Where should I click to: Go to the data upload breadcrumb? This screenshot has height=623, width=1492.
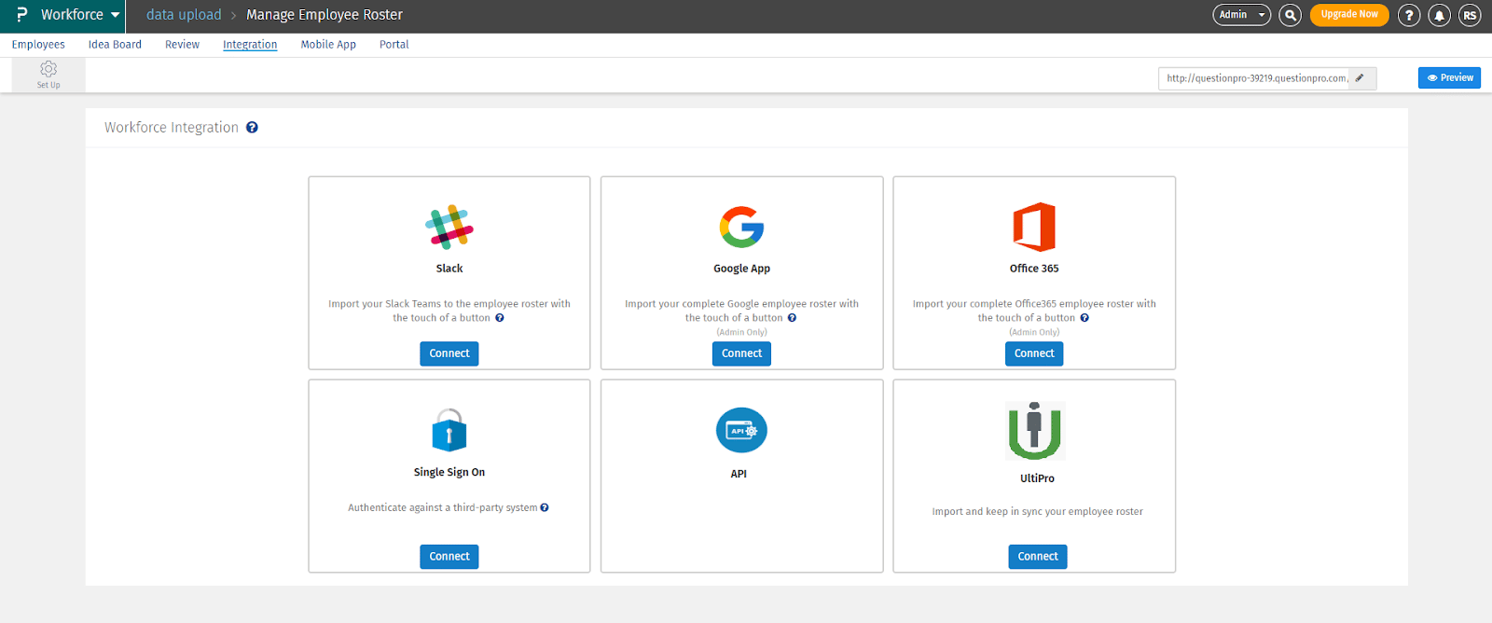pos(184,15)
